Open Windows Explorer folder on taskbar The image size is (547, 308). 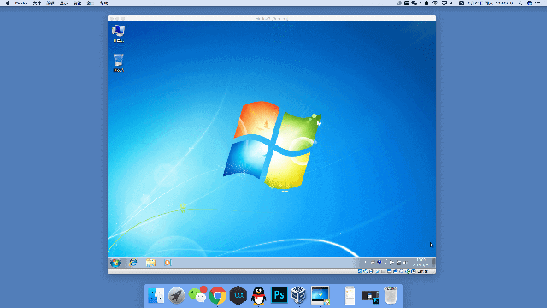pos(150,263)
